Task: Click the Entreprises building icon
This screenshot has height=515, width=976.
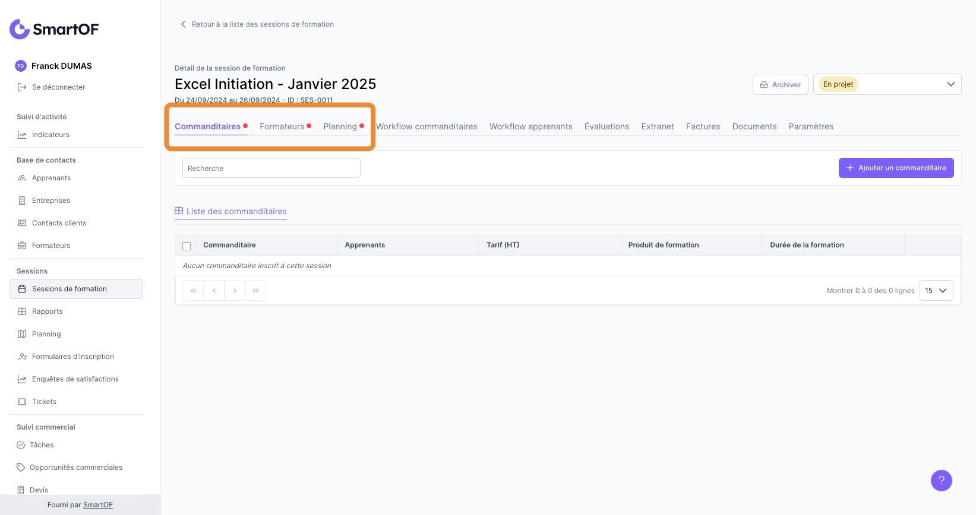Action: pos(22,201)
